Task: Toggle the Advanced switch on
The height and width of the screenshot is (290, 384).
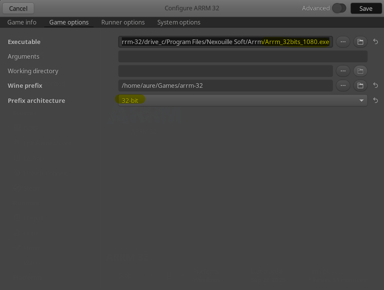Action: tap(339, 8)
